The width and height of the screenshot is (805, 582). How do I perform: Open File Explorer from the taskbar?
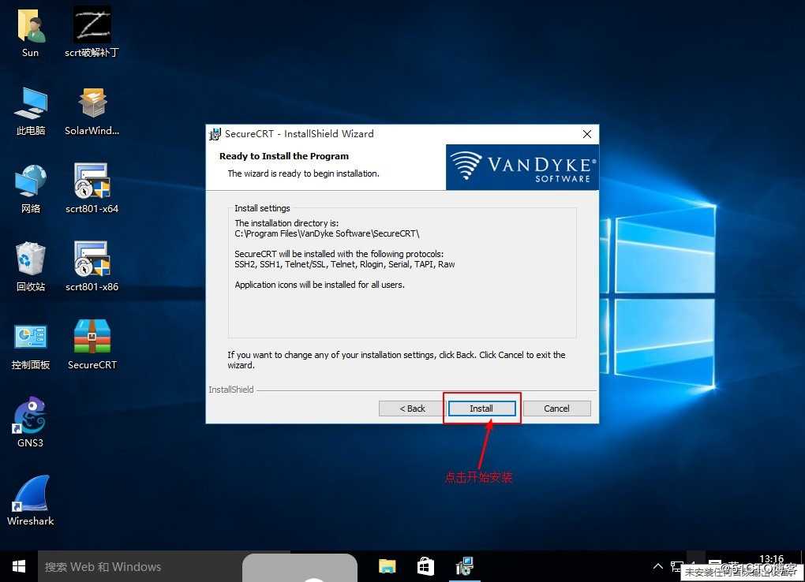click(387, 566)
